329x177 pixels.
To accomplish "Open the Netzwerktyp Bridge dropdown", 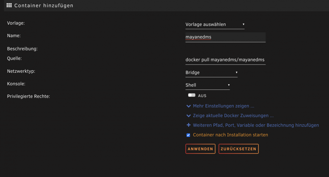I will point(211,73).
